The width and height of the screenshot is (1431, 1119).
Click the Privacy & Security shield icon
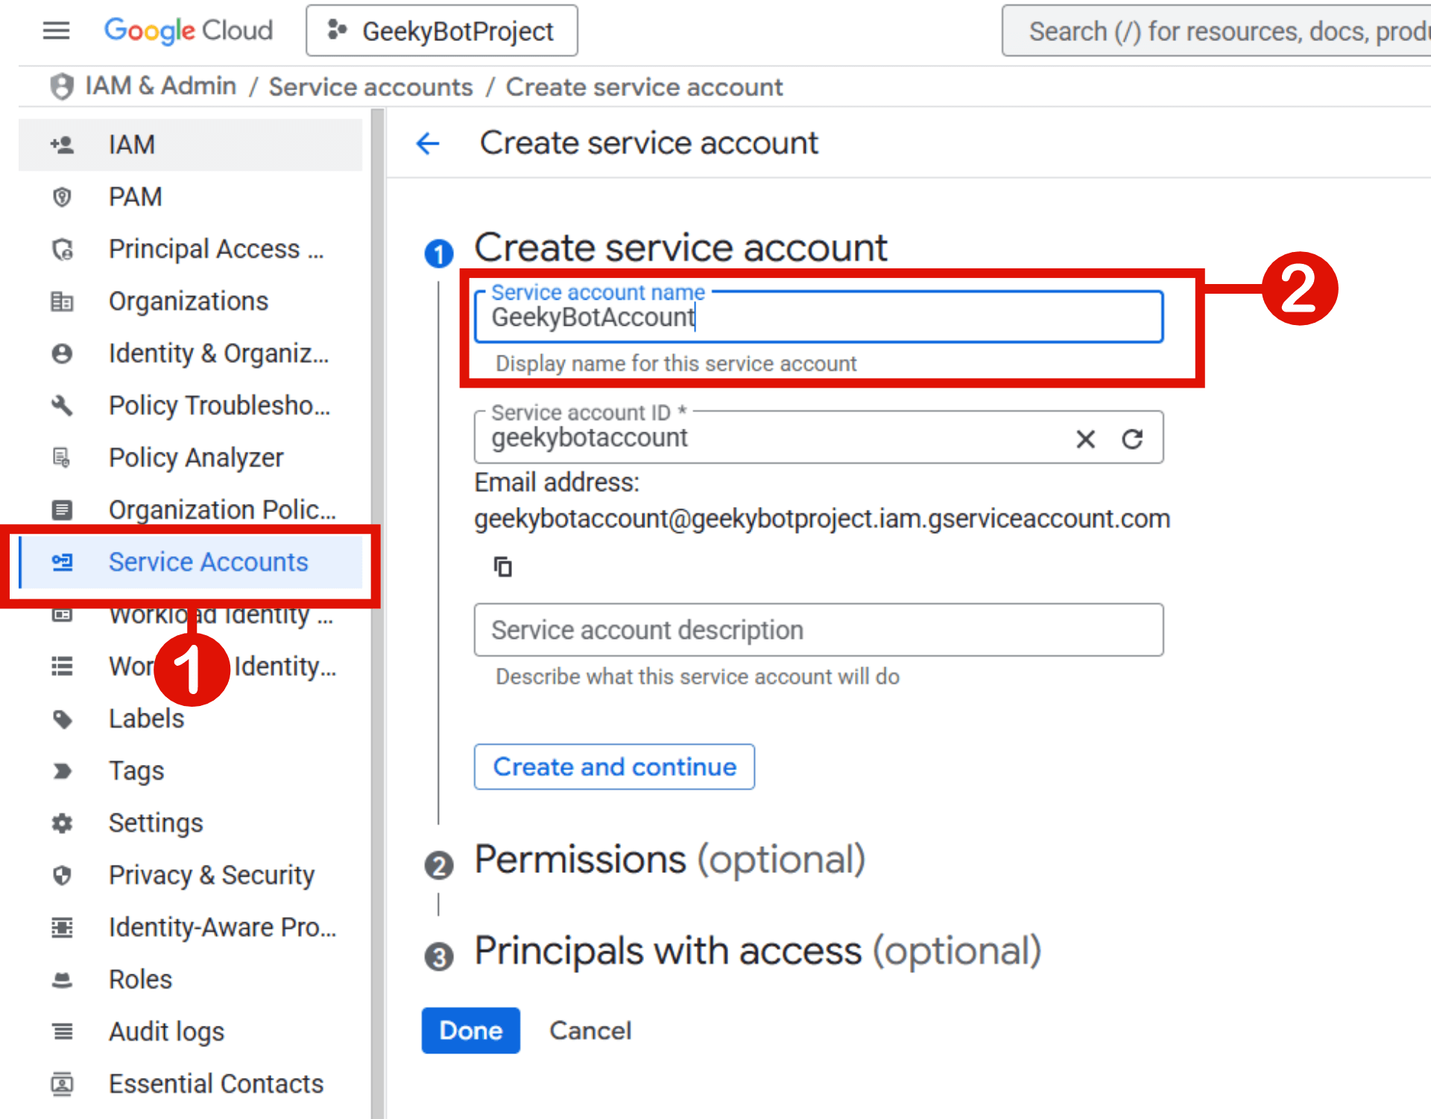click(62, 875)
